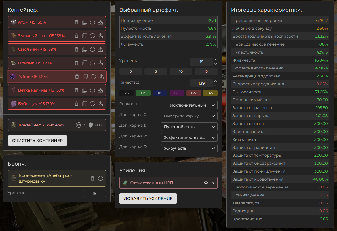The image size is (337, 231).
Task: Delete the Бубльгум artifact
Action: (x=77, y=104)
